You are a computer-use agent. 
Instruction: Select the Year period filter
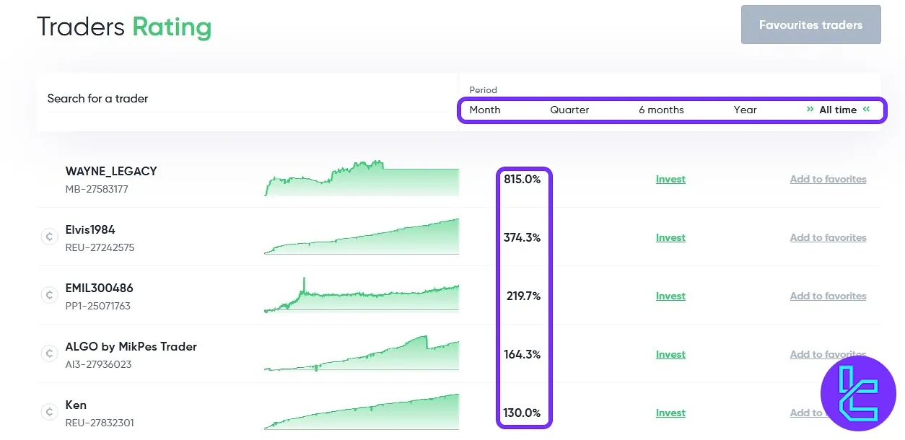point(746,110)
